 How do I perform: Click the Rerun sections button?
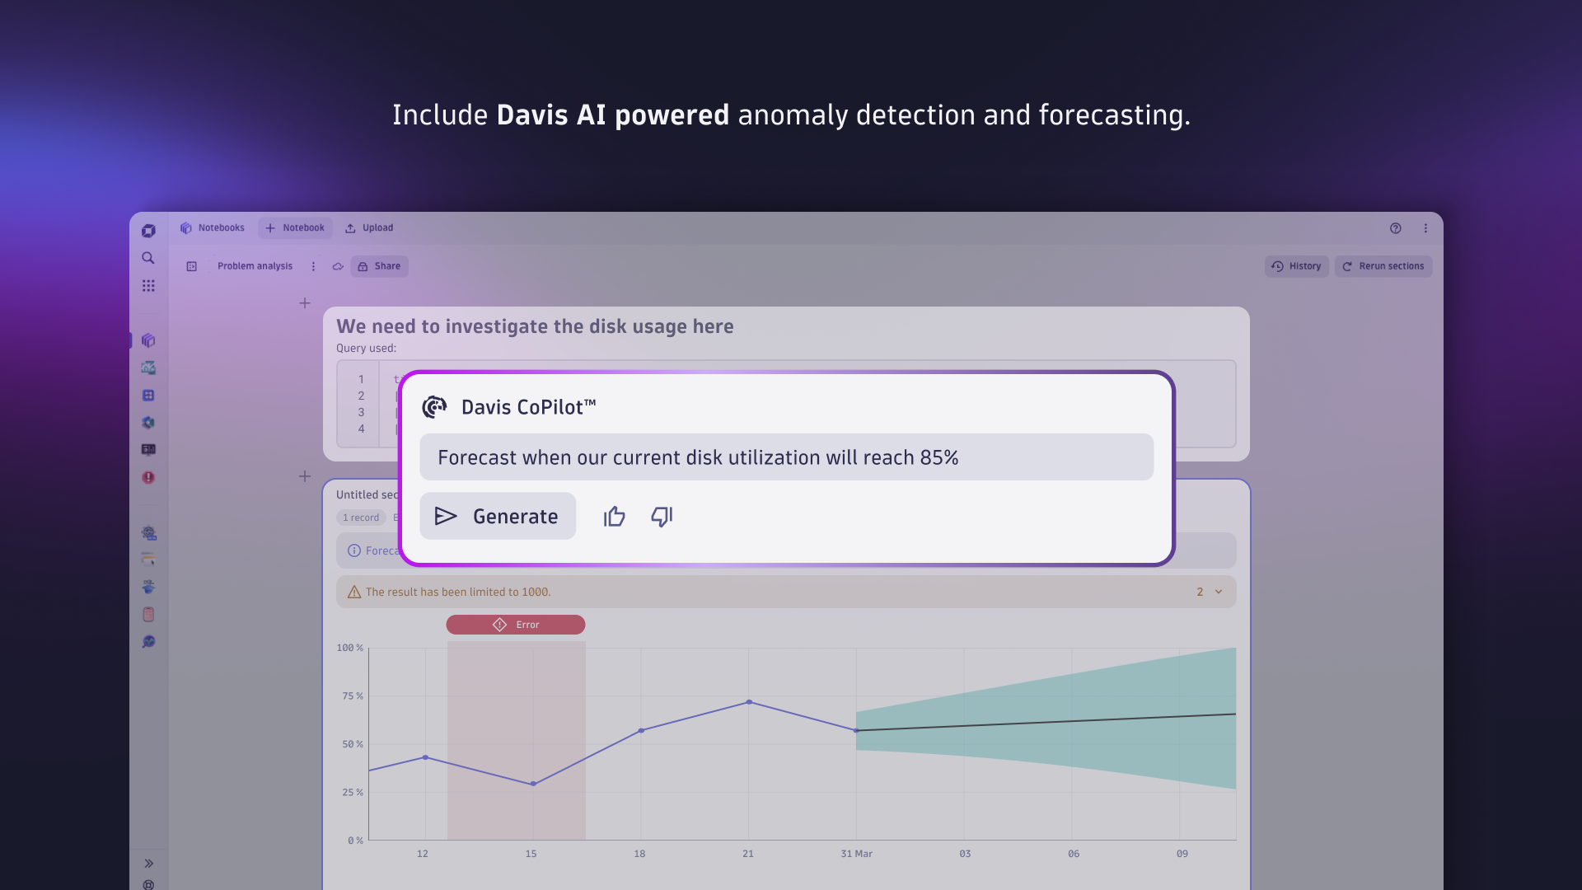1384,265
